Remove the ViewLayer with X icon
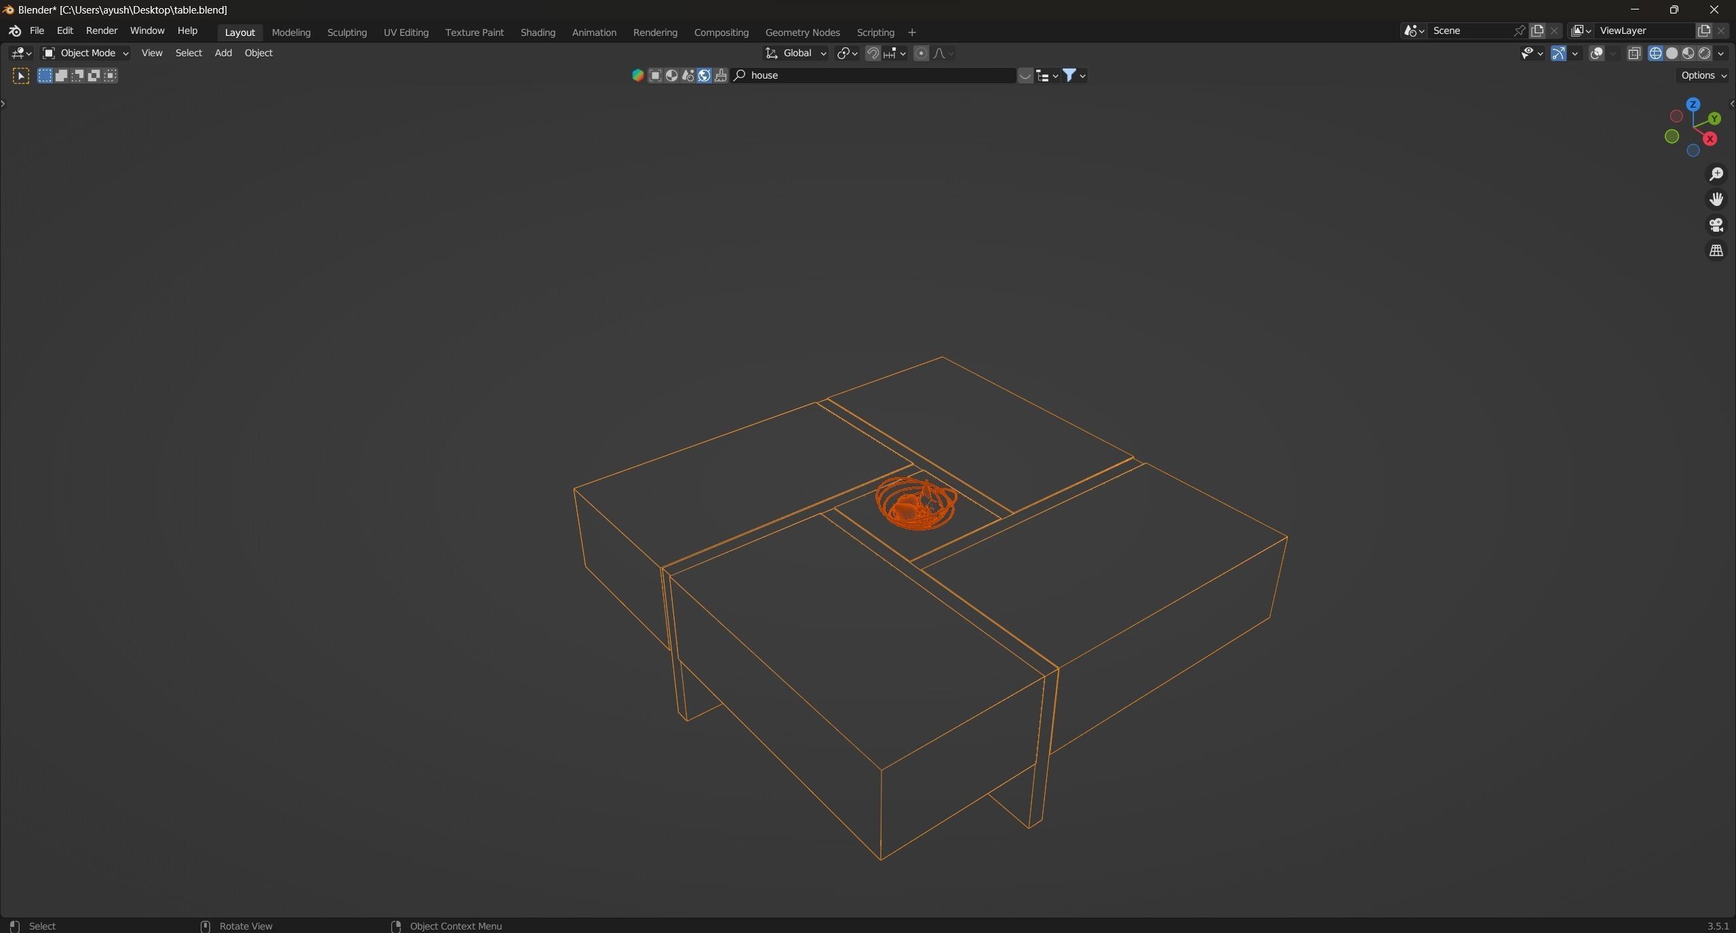Screen dimensions: 1736x933 1720,31
